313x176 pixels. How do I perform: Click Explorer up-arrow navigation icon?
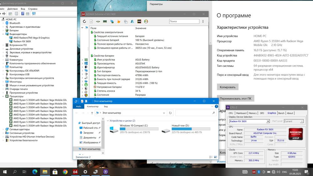[x=92, y=113]
